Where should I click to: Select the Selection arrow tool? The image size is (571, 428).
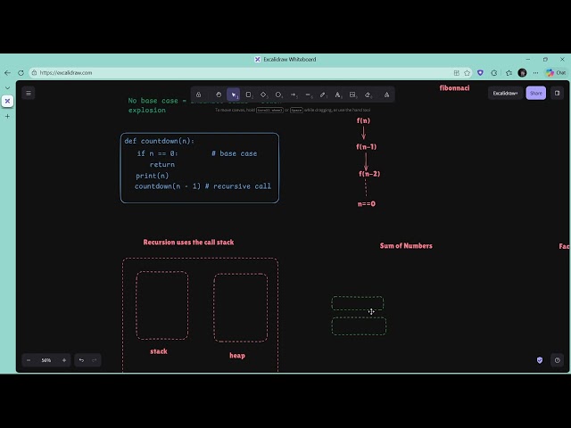pyautogui.click(x=234, y=95)
